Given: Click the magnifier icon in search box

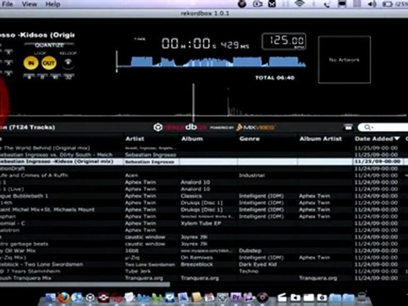Looking at the screenshot, I should [368, 127].
